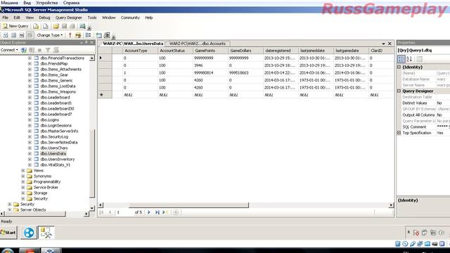Select the Service Broker folder

(46, 188)
